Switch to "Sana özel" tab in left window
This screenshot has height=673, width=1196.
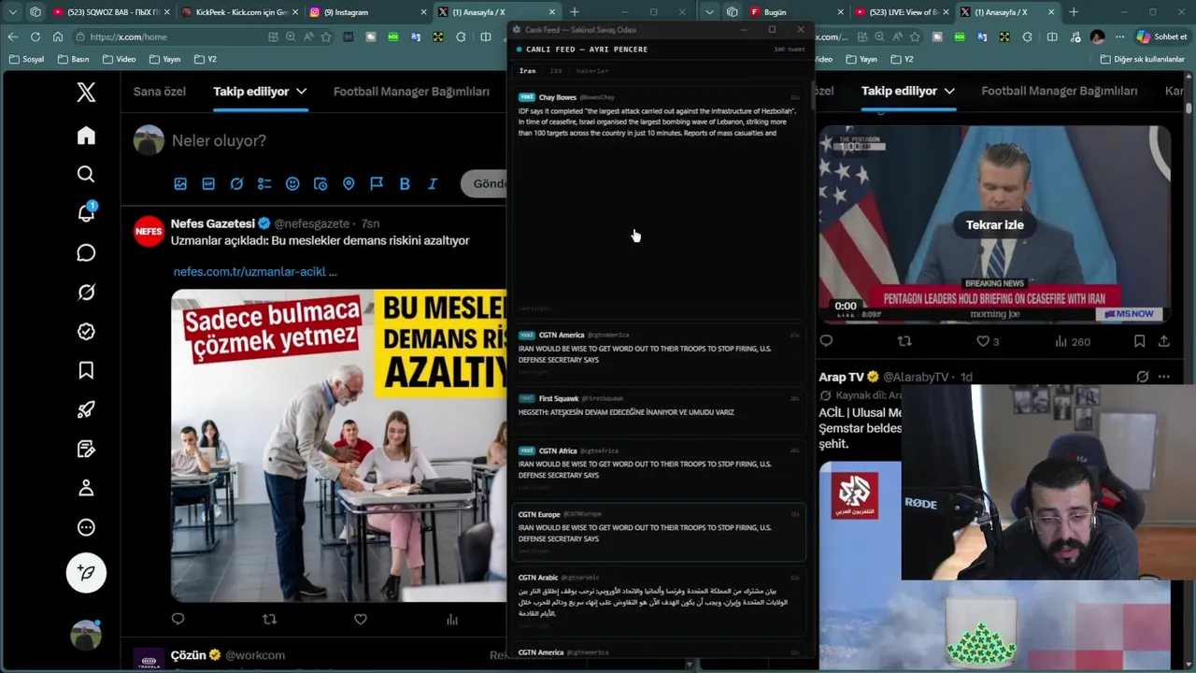tap(160, 92)
